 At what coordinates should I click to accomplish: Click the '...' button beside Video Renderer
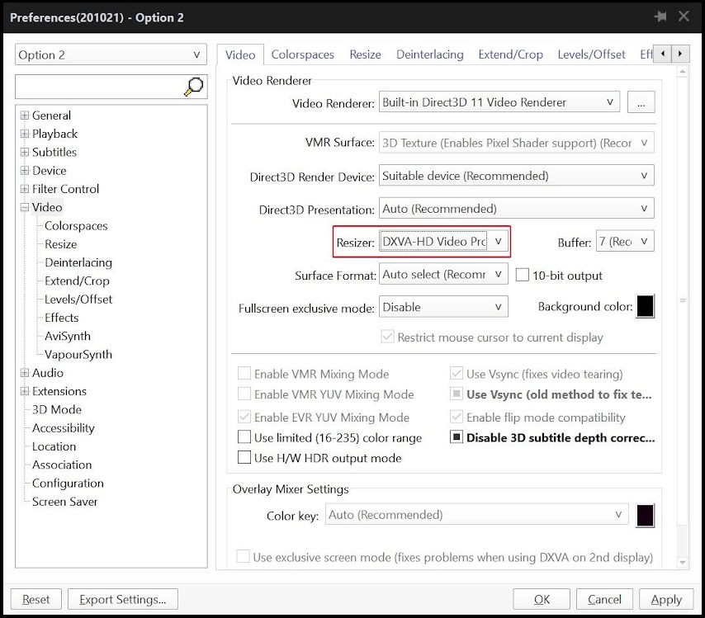tap(641, 101)
